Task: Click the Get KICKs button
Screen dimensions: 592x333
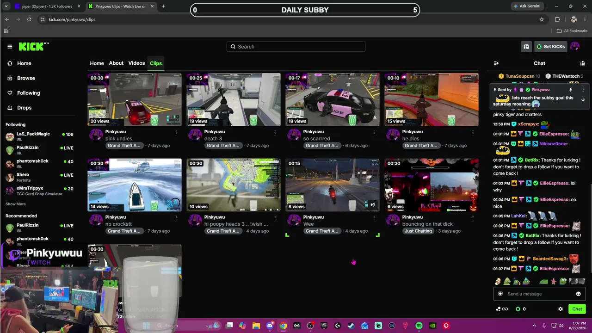Action: (550, 47)
